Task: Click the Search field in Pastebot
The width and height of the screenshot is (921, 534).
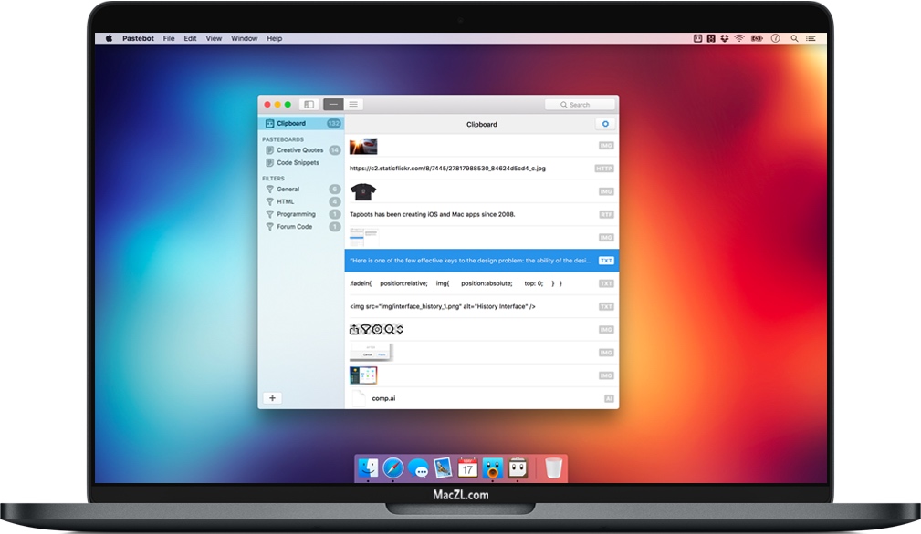Action: [x=580, y=104]
